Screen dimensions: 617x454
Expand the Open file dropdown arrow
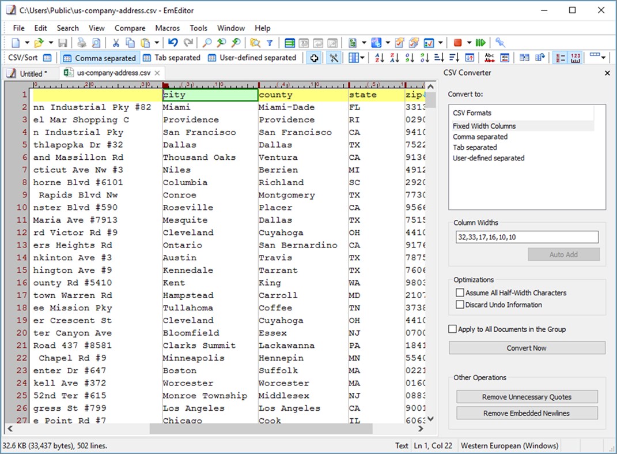click(x=50, y=43)
